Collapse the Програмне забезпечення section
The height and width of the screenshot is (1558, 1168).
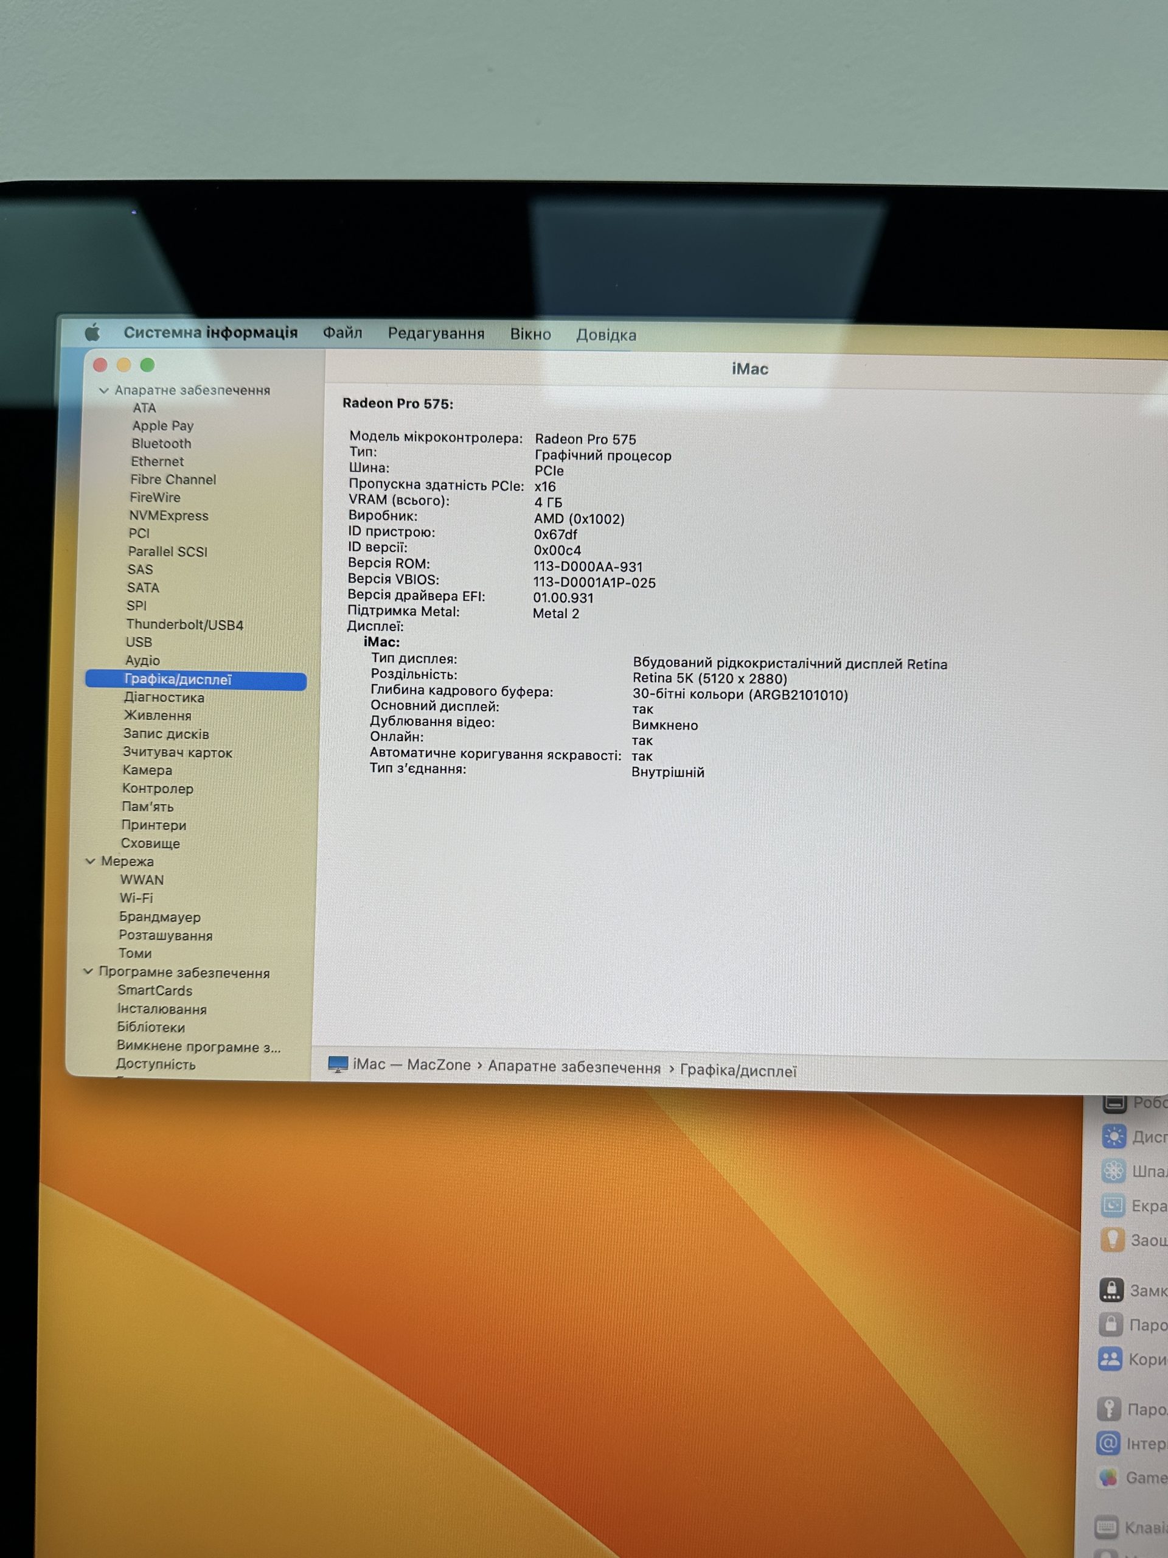point(88,971)
